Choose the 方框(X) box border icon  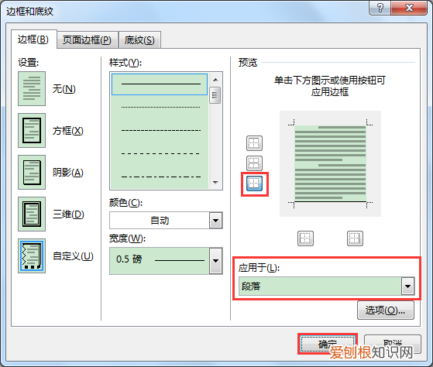pyautogui.click(x=32, y=131)
